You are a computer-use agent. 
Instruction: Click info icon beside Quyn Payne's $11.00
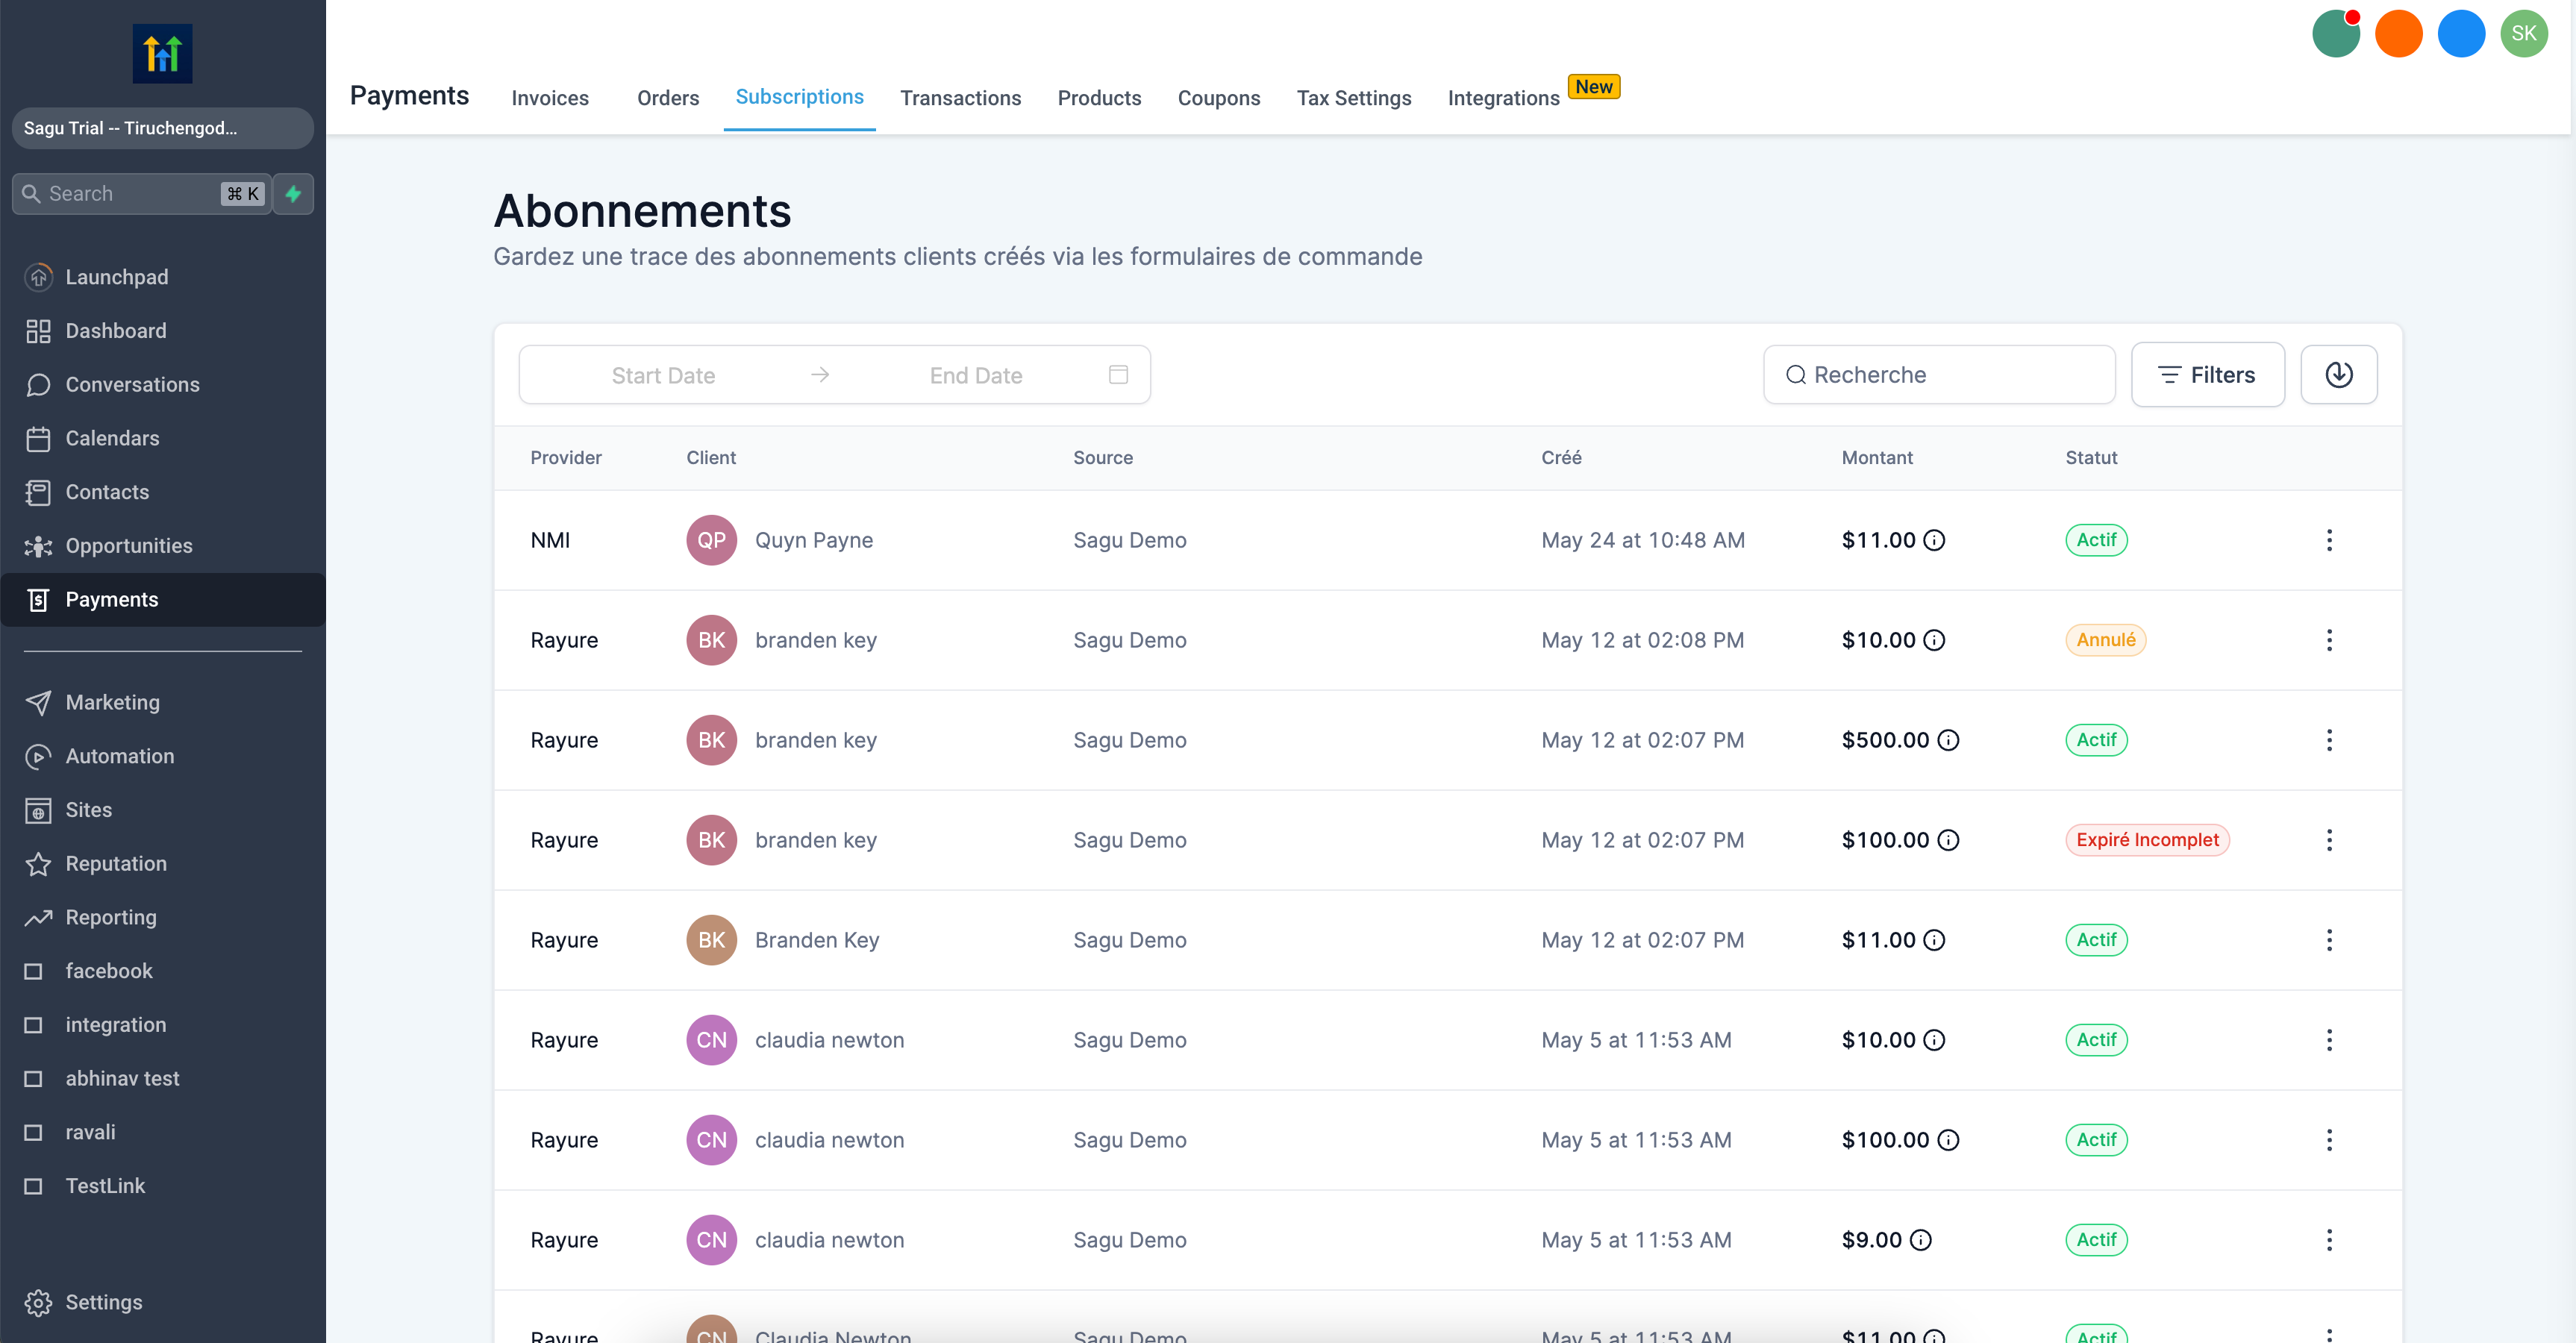[1934, 540]
